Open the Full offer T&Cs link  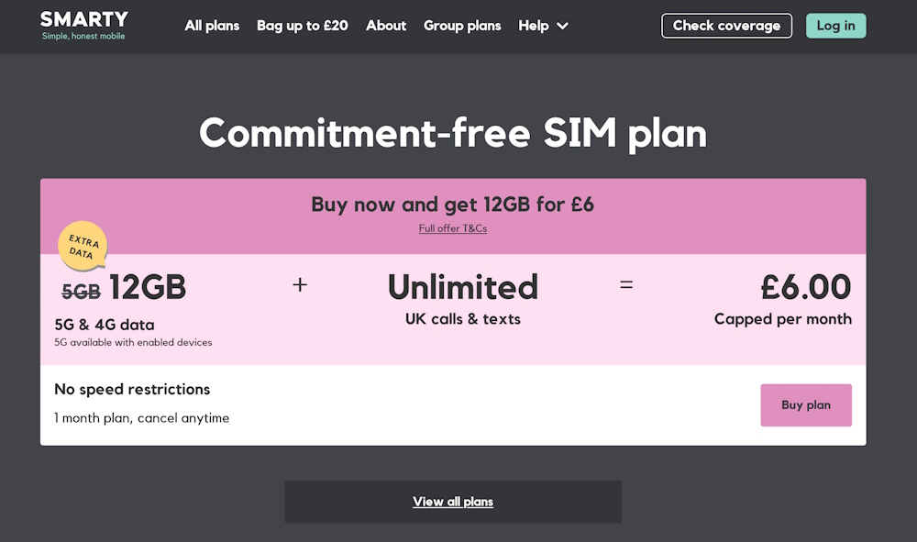pyautogui.click(x=453, y=228)
